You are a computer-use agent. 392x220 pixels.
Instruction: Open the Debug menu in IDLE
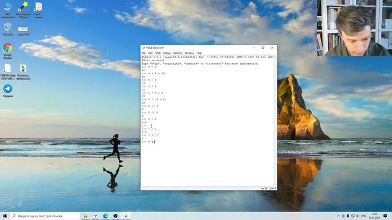[x=167, y=53]
